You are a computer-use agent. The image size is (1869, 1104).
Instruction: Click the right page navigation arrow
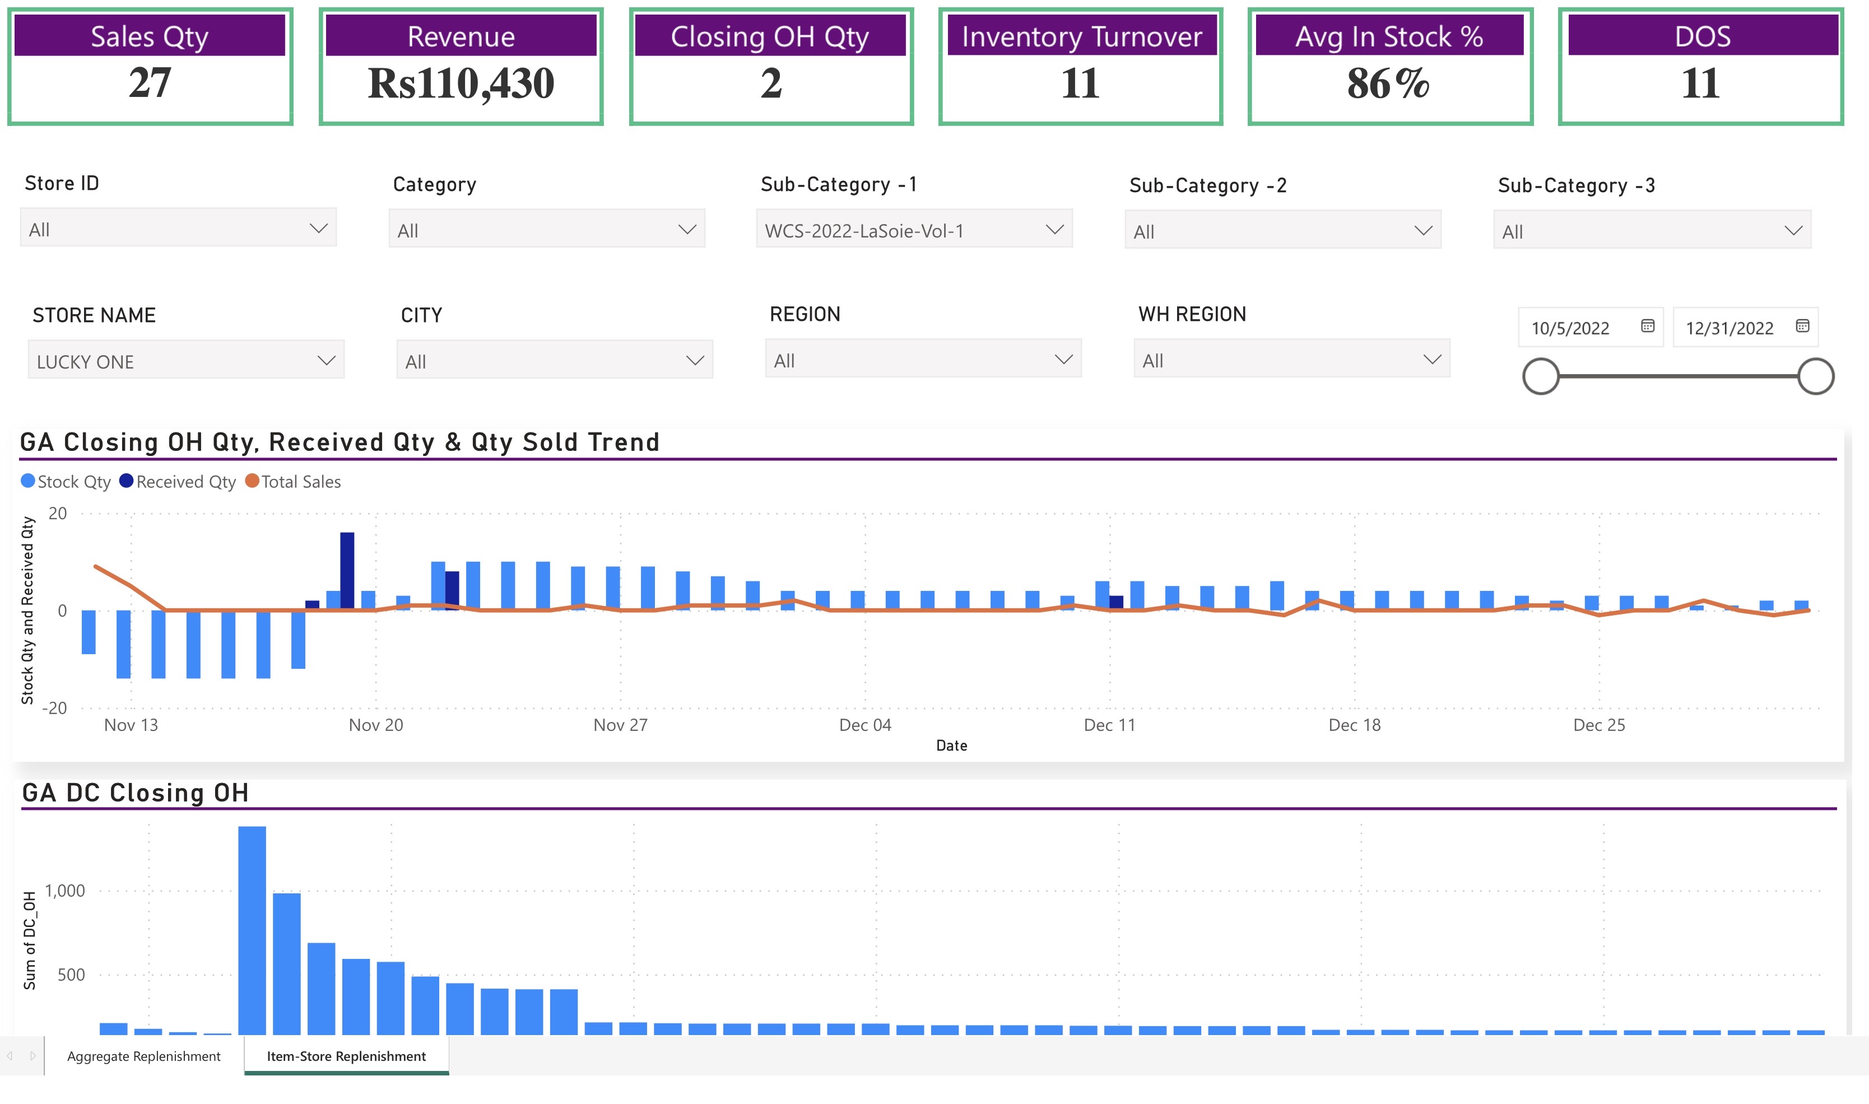[34, 1056]
